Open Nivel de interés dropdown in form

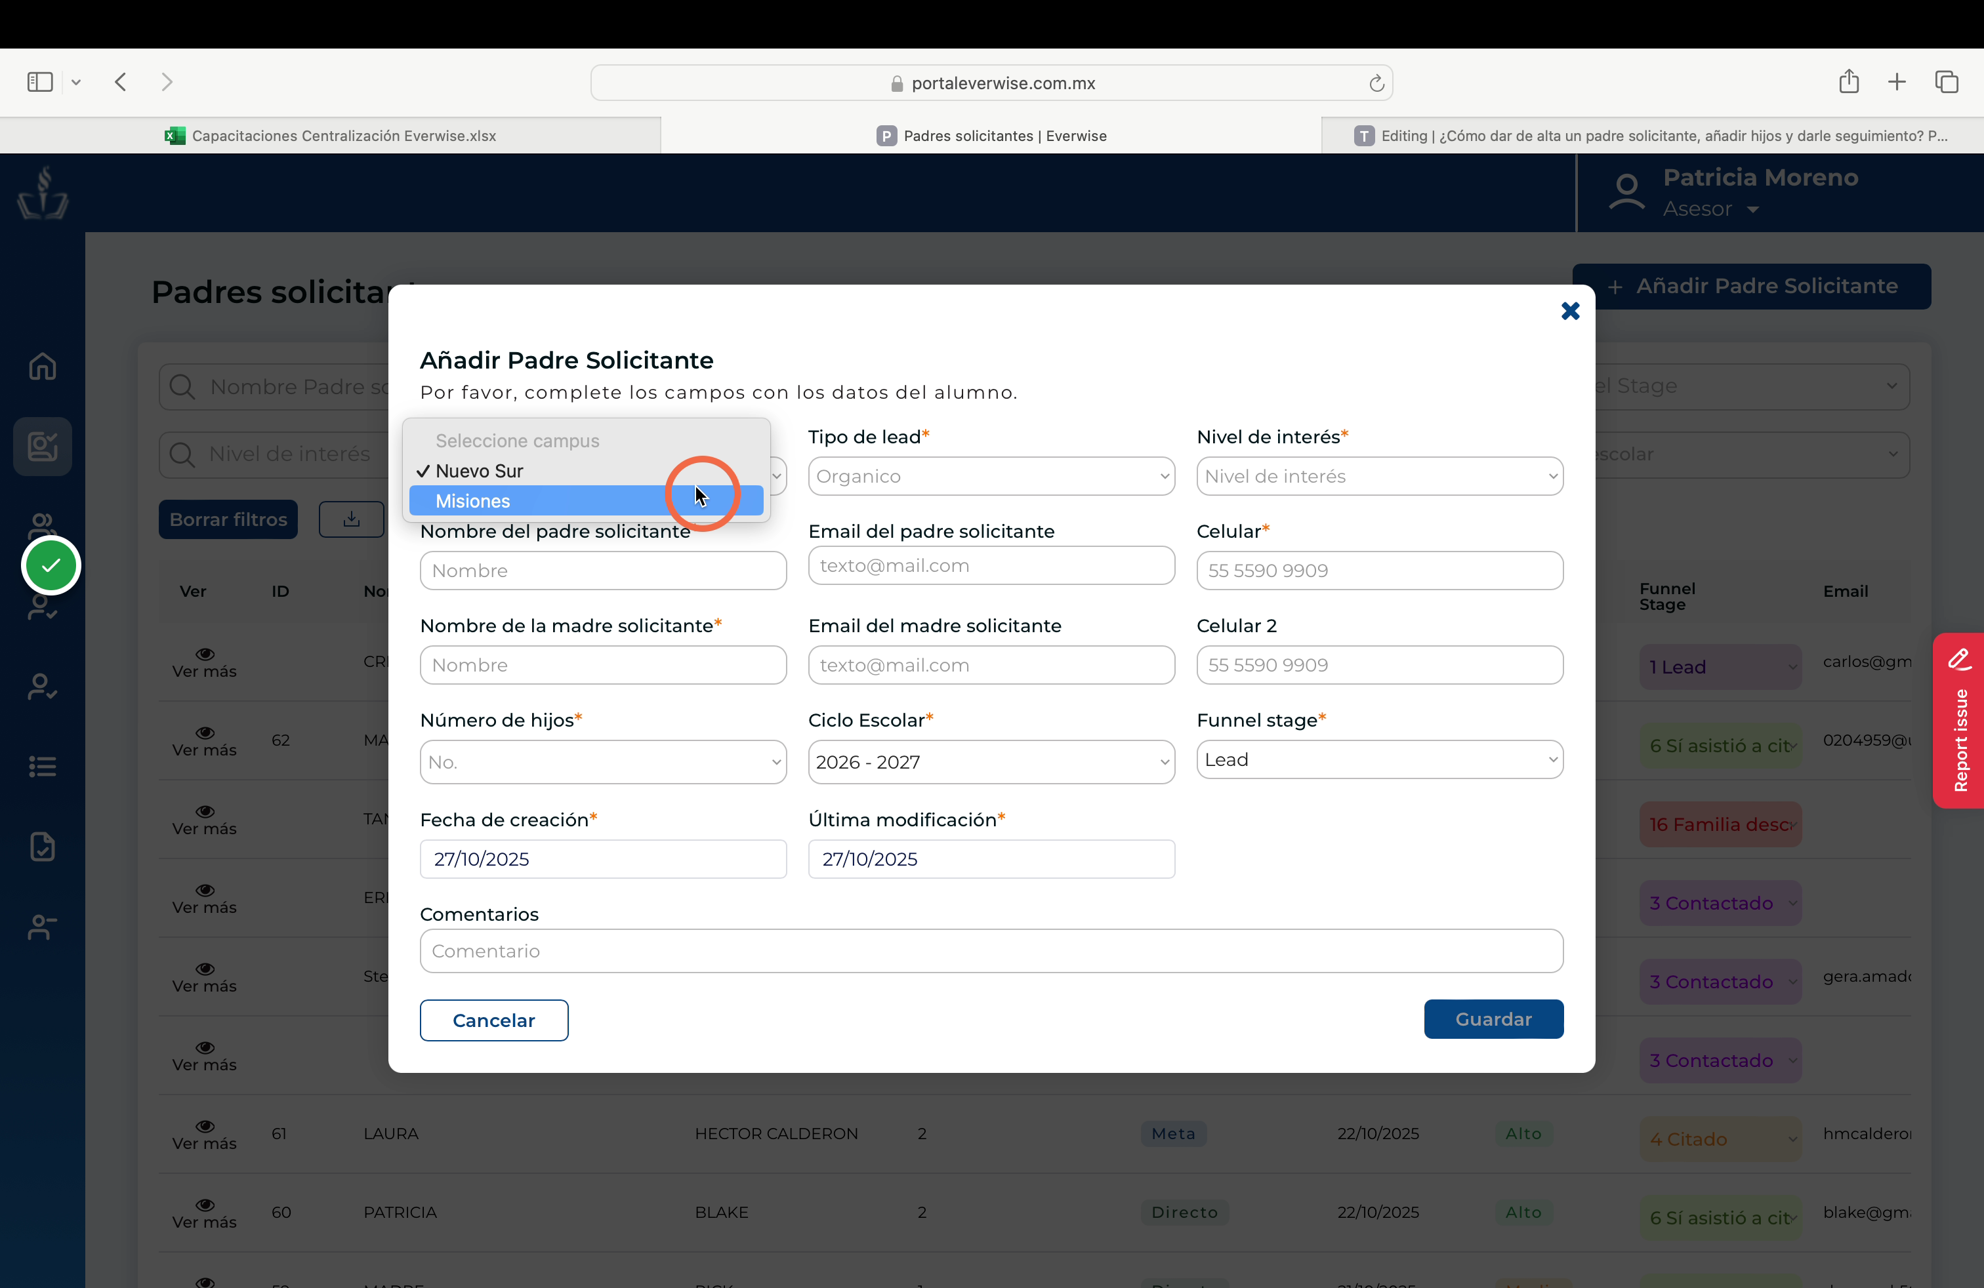[x=1380, y=475]
